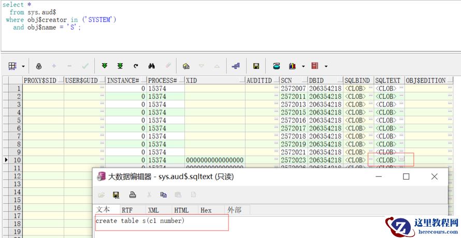461x238 pixels.
Task: Click the red report grid icon
Action: point(315,66)
